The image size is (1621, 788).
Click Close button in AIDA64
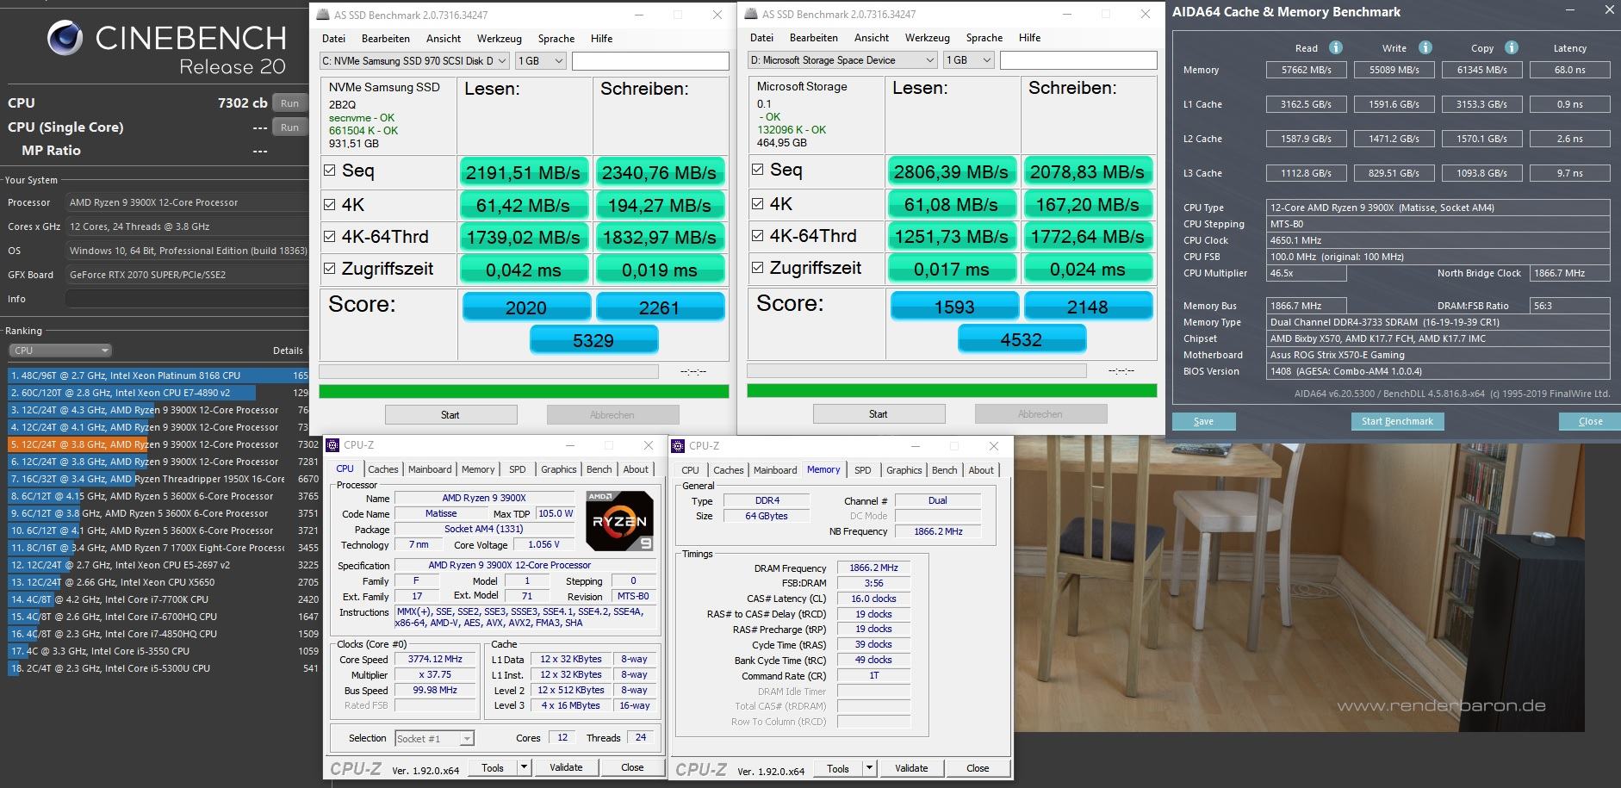(1590, 421)
